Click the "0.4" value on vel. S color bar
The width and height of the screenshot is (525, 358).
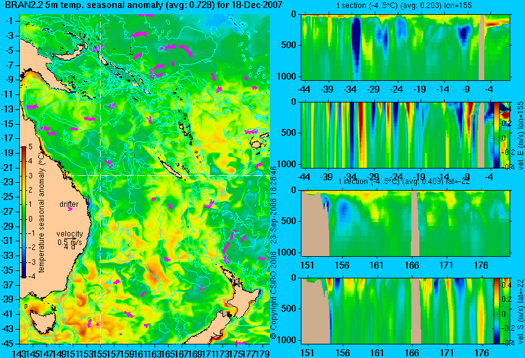coord(506,285)
